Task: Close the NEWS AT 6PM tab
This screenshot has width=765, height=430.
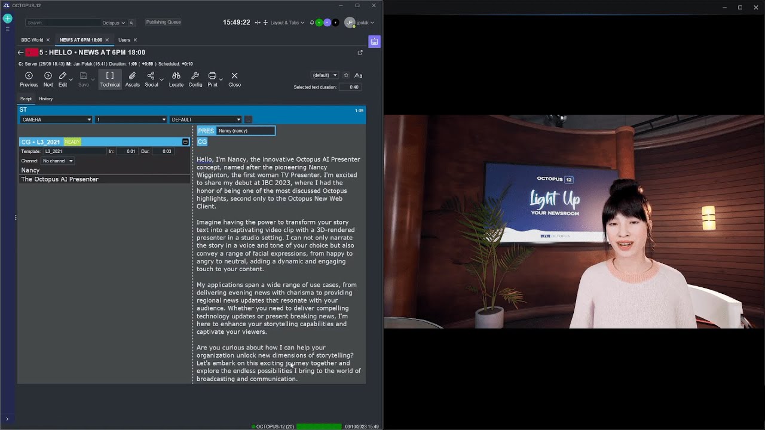Action: point(107,40)
